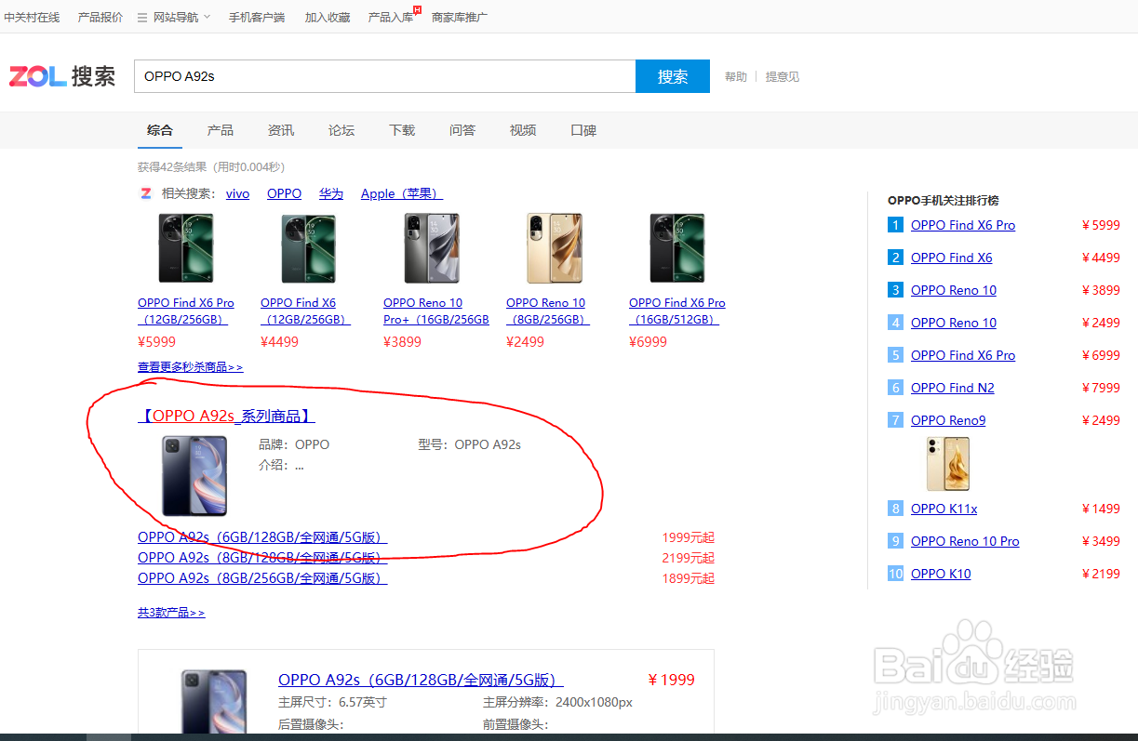Viewport: 1138px width, 741px height.
Task: Open the gray Reno 10 Pro+ thumbnail
Action: 432,248
